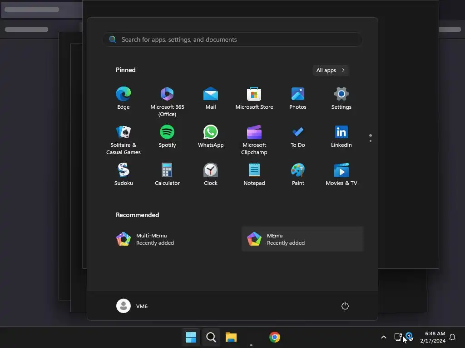465x348 pixels.
Task: Open the notifications bell
Action: 452,337
